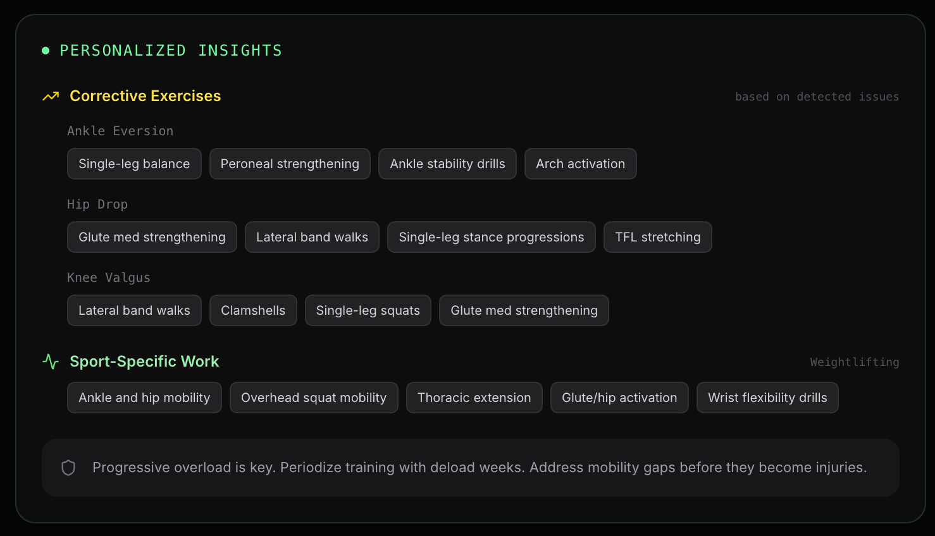Click the green dot before Personalized Insights
Viewport: 935px width, 536px height.
46,51
